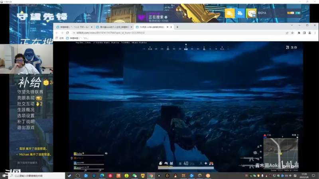Open 补丁说明 menu entry

[x=26, y=122]
